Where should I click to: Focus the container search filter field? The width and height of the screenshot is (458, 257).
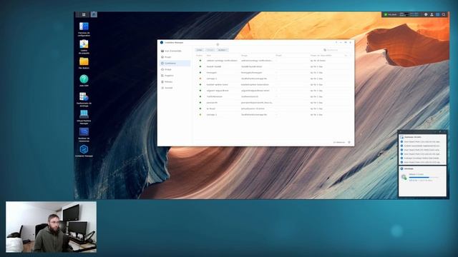(x=336, y=50)
